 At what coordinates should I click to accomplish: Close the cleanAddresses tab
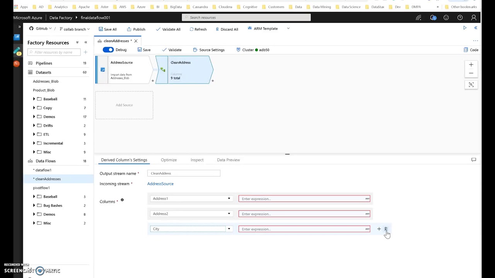click(x=136, y=41)
